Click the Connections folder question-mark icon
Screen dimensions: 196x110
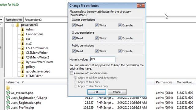[x=22, y=34]
